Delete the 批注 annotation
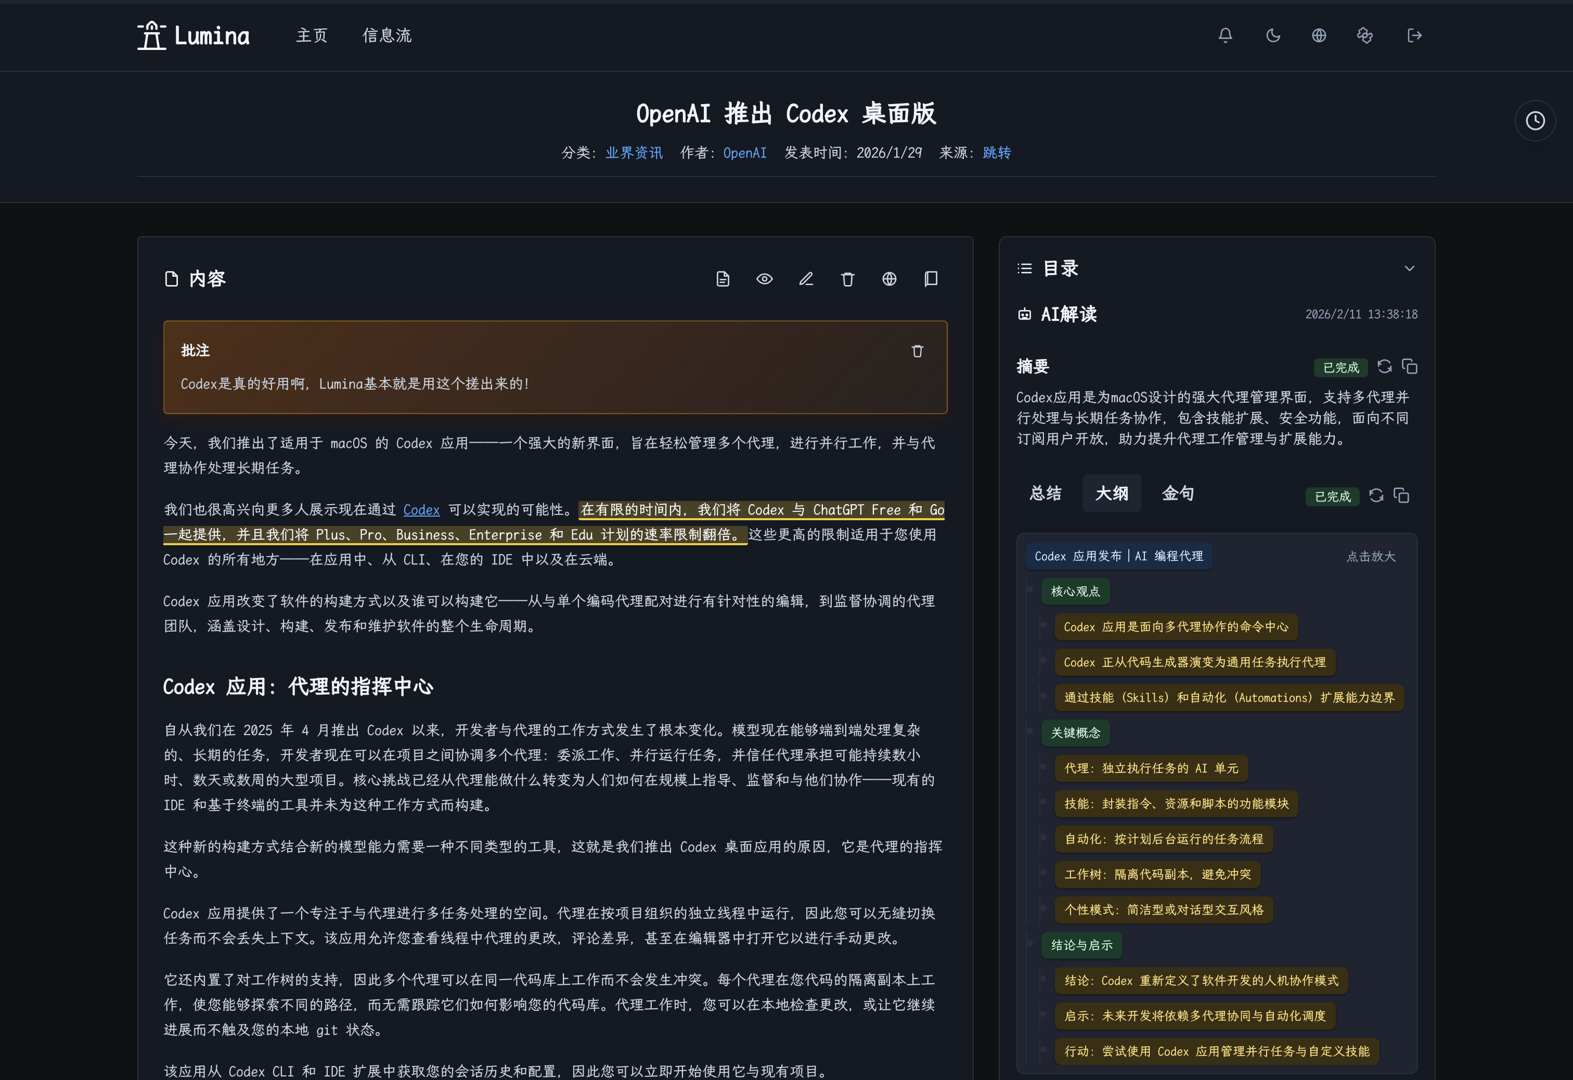Image resolution: width=1573 pixels, height=1080 pixels. tap(917, 351)
